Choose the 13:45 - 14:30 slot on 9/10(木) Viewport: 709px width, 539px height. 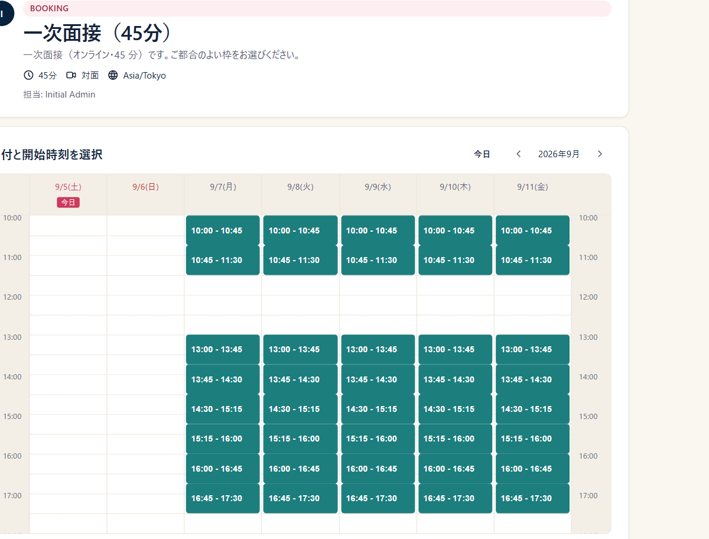[x=456, y=379]
